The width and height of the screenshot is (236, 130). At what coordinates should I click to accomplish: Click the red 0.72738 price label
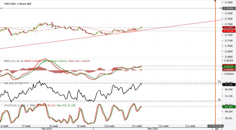coord(229,31)
